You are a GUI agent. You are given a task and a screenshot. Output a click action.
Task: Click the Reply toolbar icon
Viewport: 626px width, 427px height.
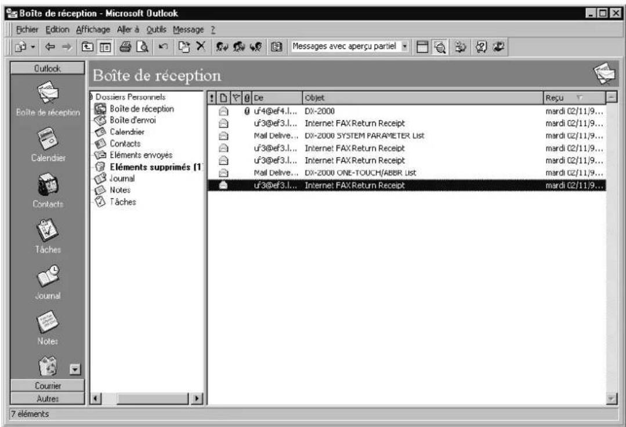click(222, 47)
